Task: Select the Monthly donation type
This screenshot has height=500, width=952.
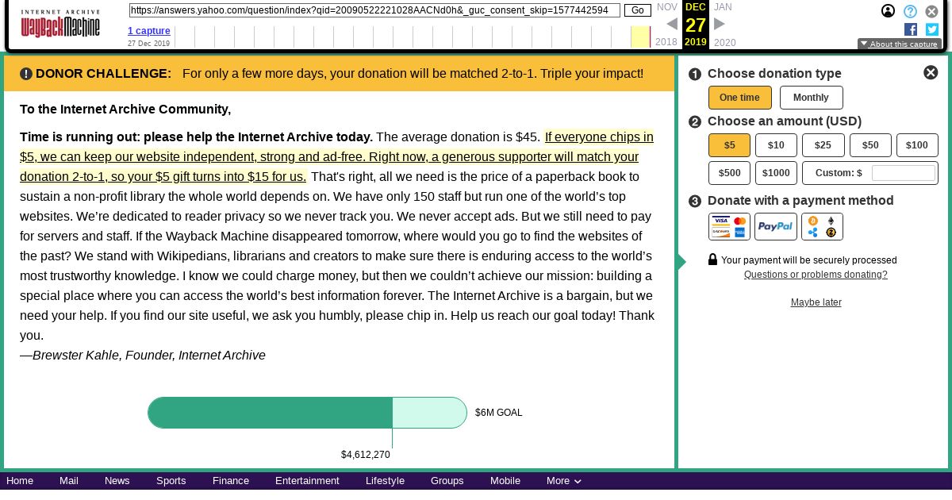Action: pos(811,98)
